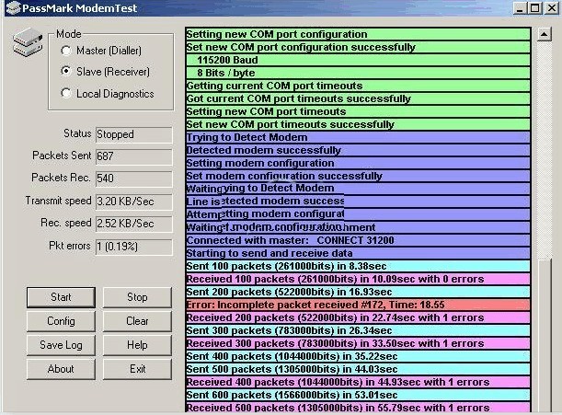Click log row 'Setting modem configuration'

(358, 164)
